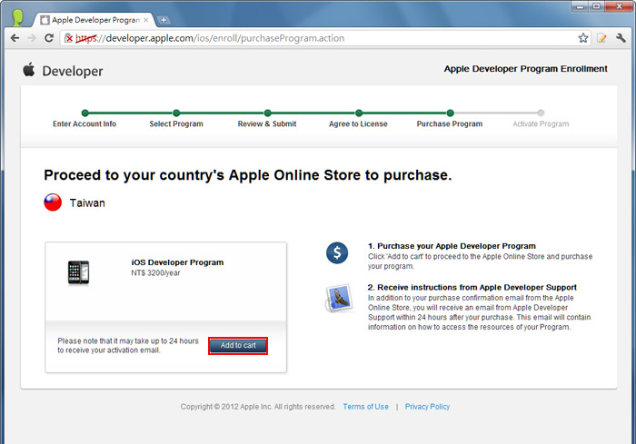
Task: Click the Enter Account Info step
Action: [84, 123]
